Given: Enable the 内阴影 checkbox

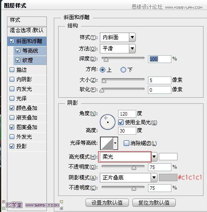Looking at the screenshot, I should coord(12,79).
